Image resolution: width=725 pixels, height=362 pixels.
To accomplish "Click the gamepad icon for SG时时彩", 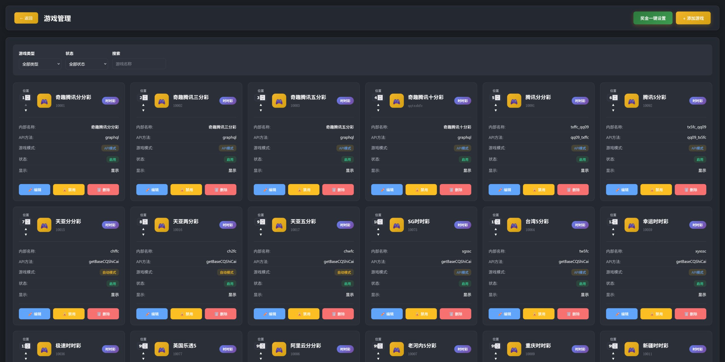I will pyautogui.click(x=396, y=225).
